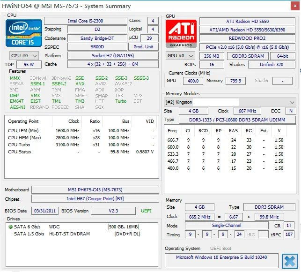Screen dimensions: 301x272
Task: Click the MSI PH67S-C43 motherboard field
Action: pos(95,190)
